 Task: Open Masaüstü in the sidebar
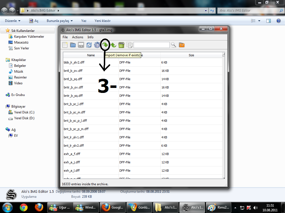click(21, 42)
